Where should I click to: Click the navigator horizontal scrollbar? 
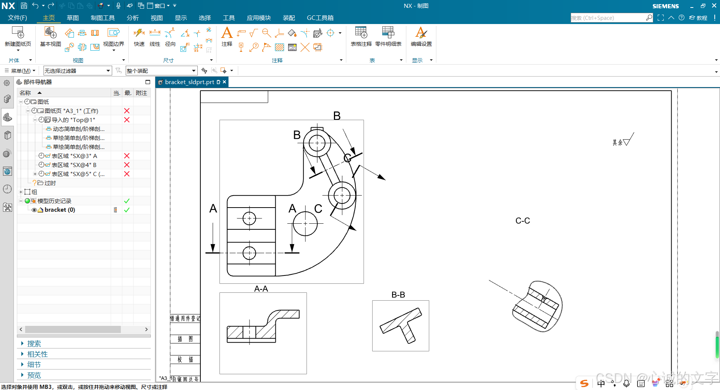tap(73, 329)
